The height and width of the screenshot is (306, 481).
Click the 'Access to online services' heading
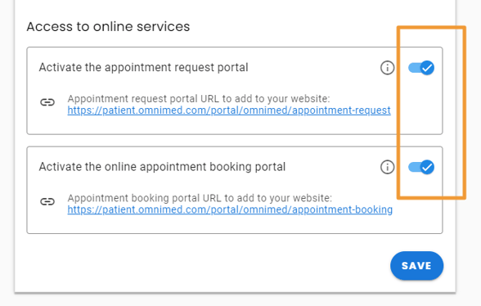[108, 26]
